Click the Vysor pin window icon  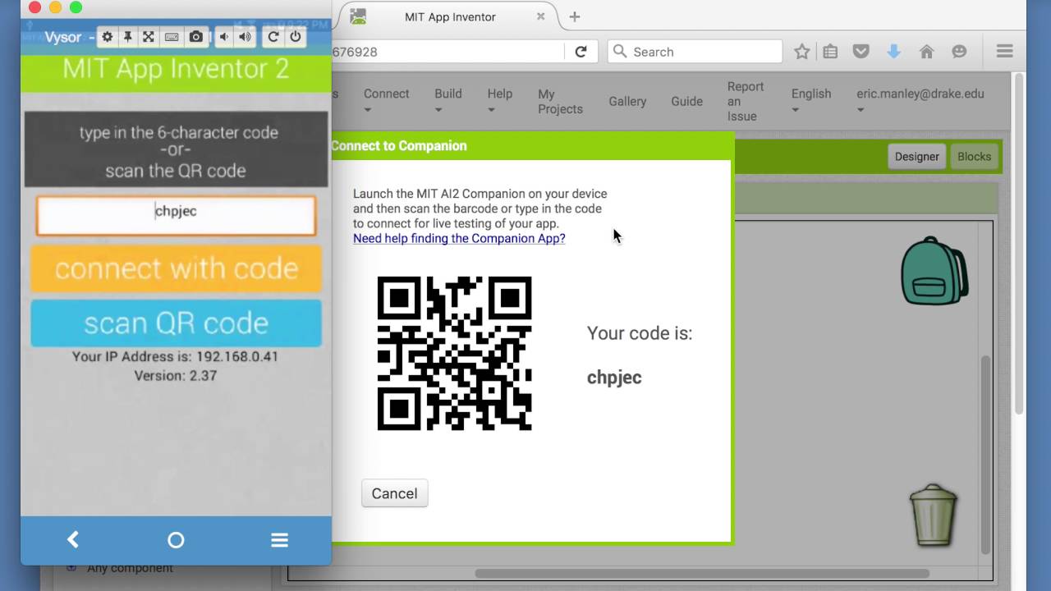(x=128, y=37)
